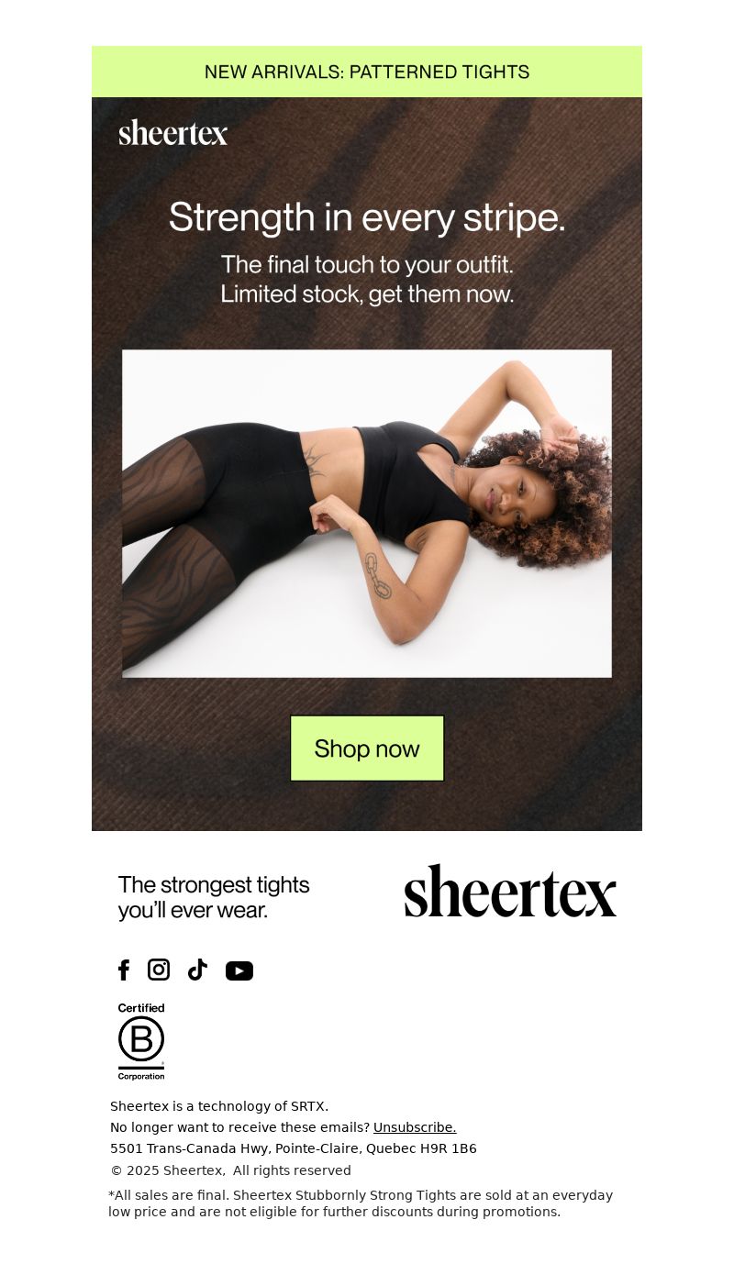
Task: Select the large black Sheertex footer logo
Action: click(510, 891)
